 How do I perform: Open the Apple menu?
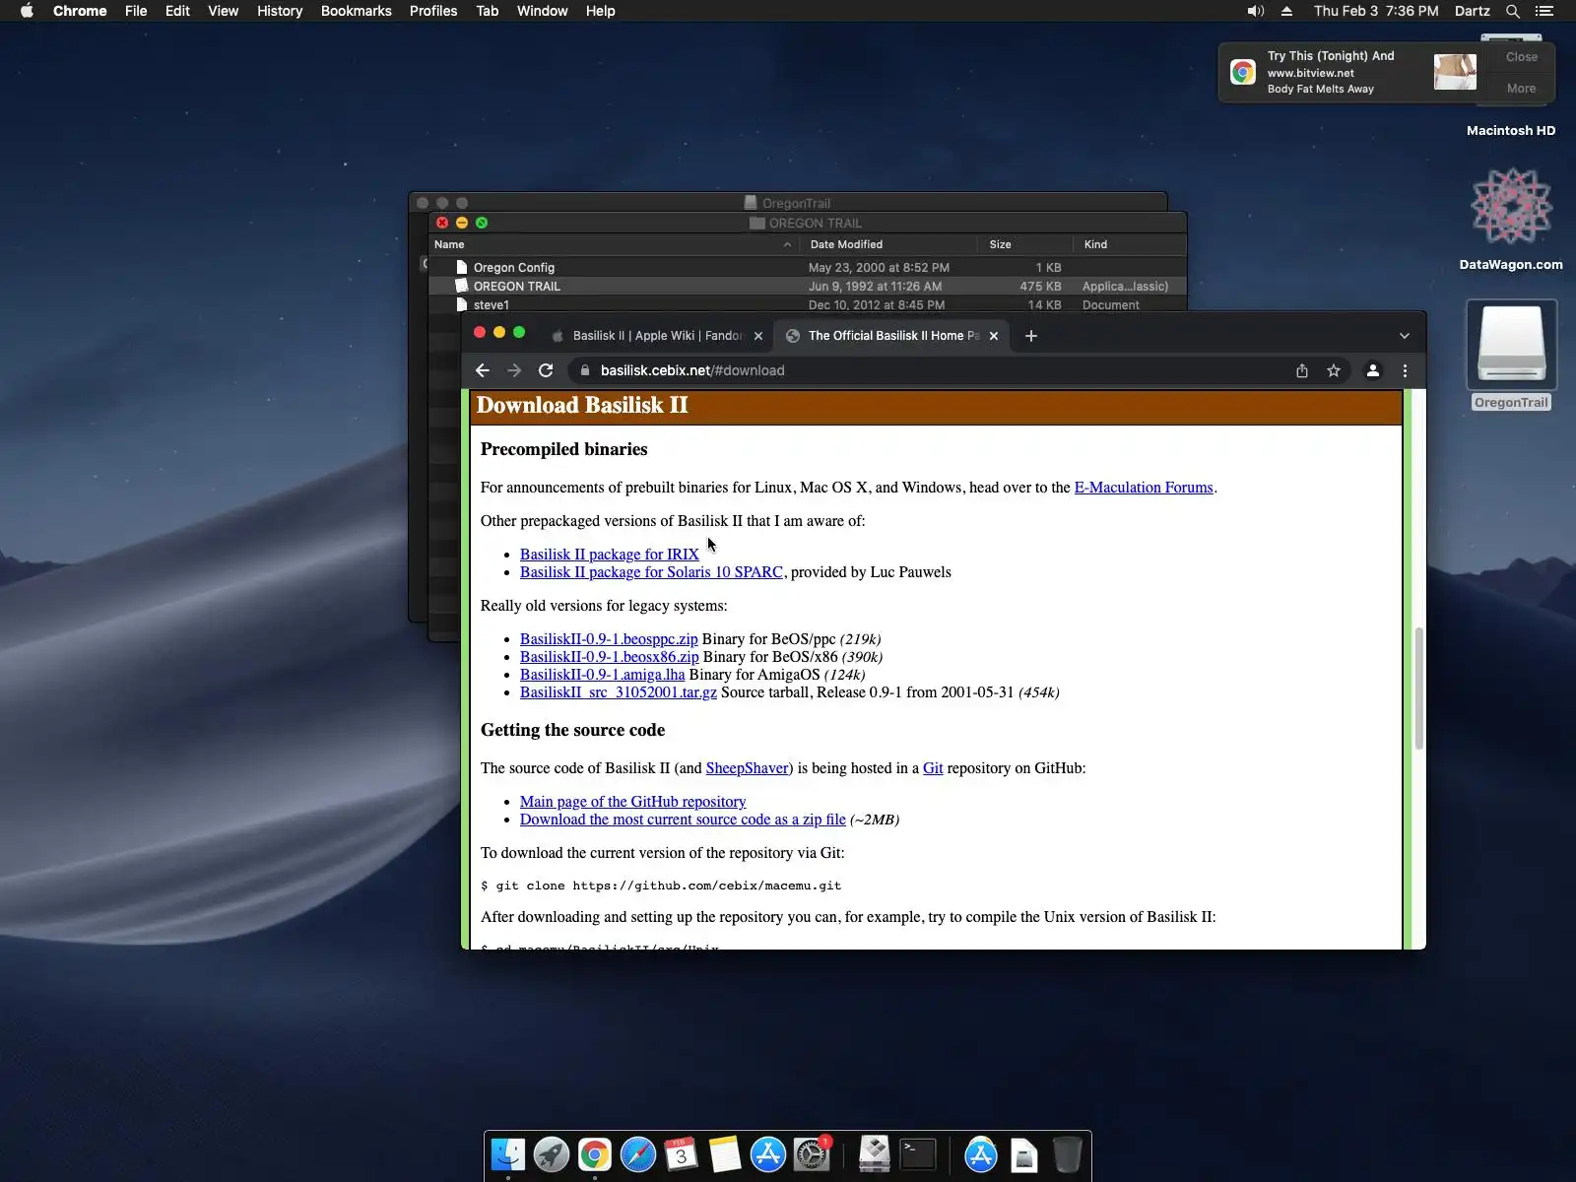[x=27, y=11]
